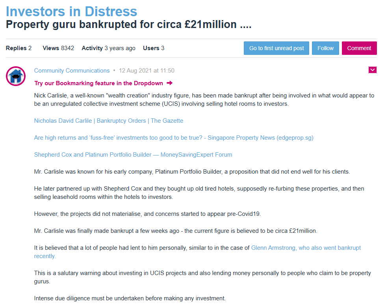Open Glenn Armstrong bankrupt recently link

coord(306,248)
